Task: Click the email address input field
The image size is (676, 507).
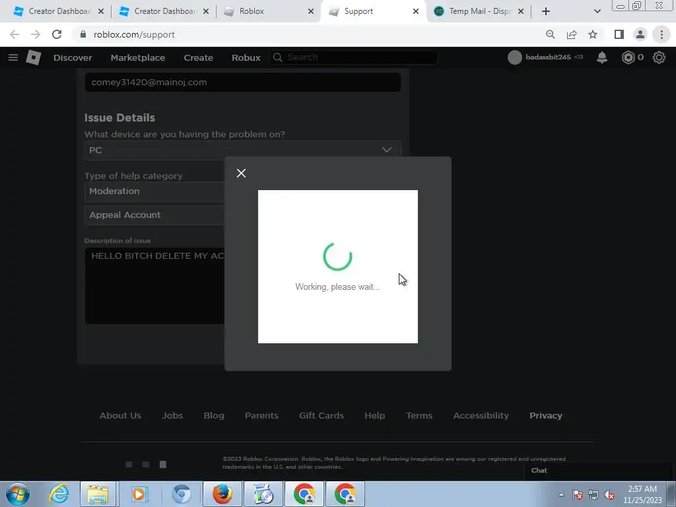Action: tap(243, 82)
